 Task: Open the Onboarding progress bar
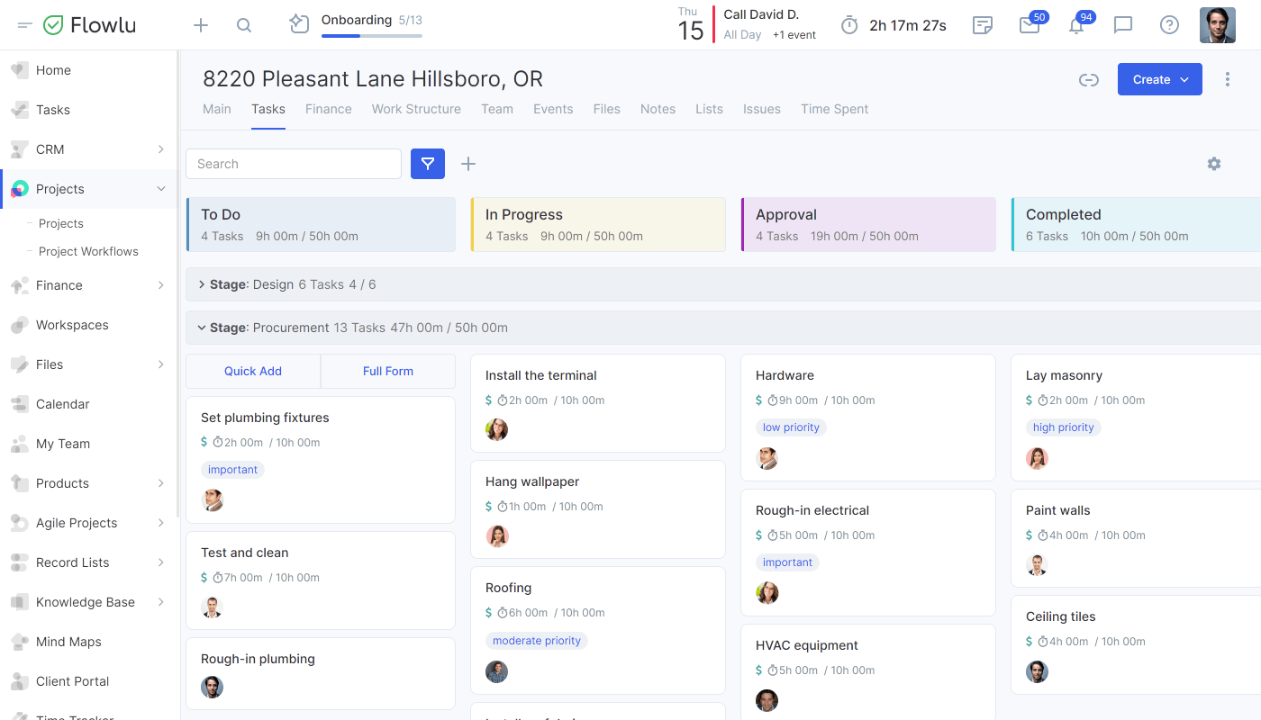pos(371,34)
